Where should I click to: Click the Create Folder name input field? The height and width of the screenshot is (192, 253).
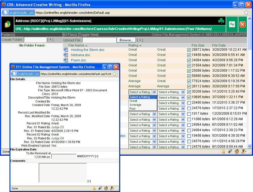coord(35,39)
